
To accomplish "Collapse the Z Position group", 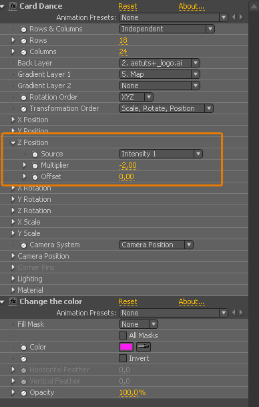I will (13, 143).
